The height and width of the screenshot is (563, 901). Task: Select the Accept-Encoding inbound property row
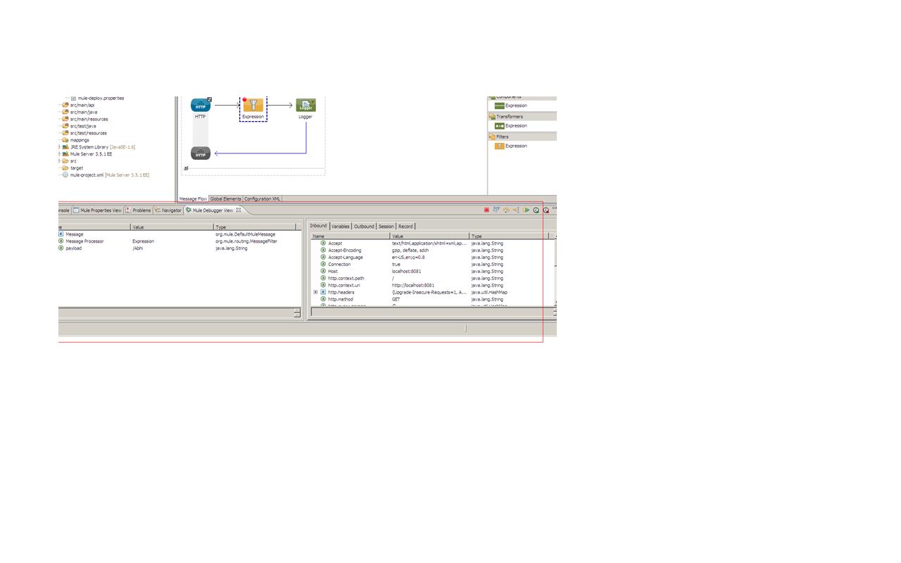tap(431, 251)
